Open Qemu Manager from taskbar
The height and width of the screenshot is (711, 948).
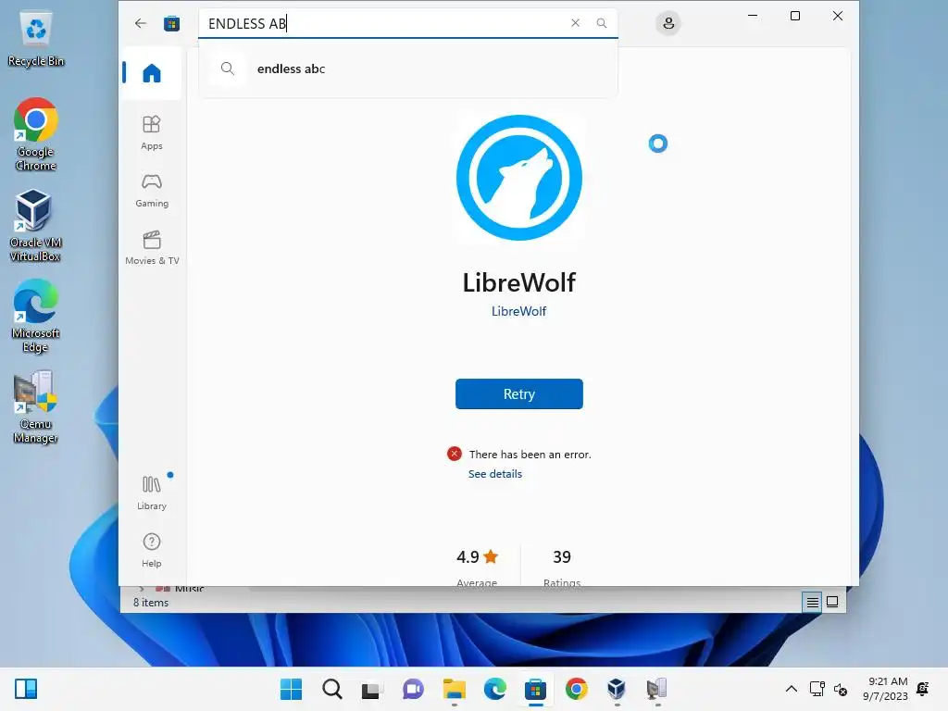tap(657, 689)
